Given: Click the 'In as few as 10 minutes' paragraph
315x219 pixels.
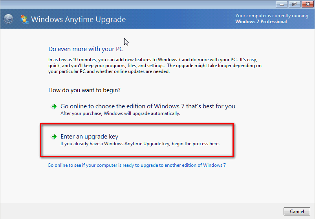Looking at the screenshot, I should pos(155,66).
